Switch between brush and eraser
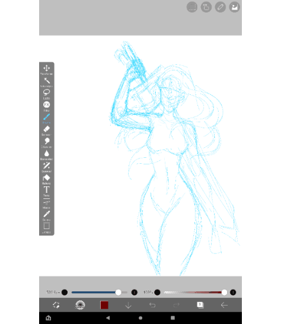Image resolution: width=281 pixels, height=324 pixels. (x=56, y=305)
